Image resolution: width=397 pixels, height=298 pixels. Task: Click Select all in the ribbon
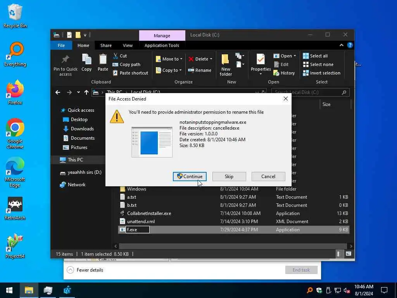[315, 56]
